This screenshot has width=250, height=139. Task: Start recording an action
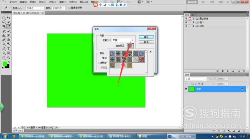tap(223, 71)
